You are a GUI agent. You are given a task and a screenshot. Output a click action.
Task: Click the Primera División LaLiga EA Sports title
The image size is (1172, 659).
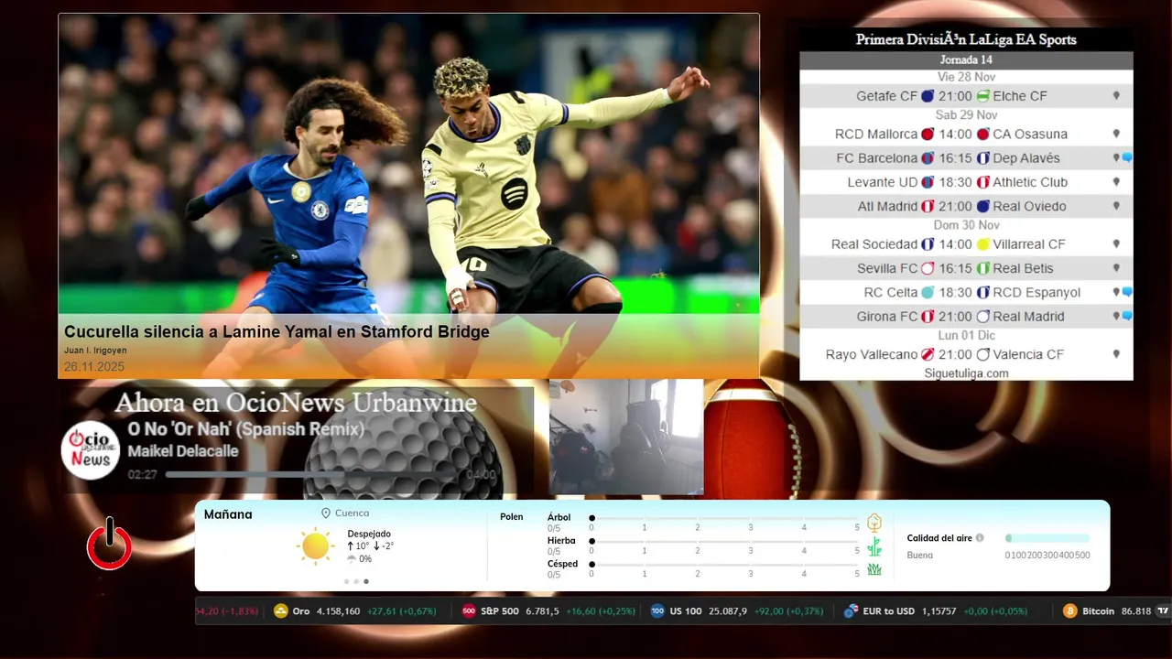[x=966, y=39]
